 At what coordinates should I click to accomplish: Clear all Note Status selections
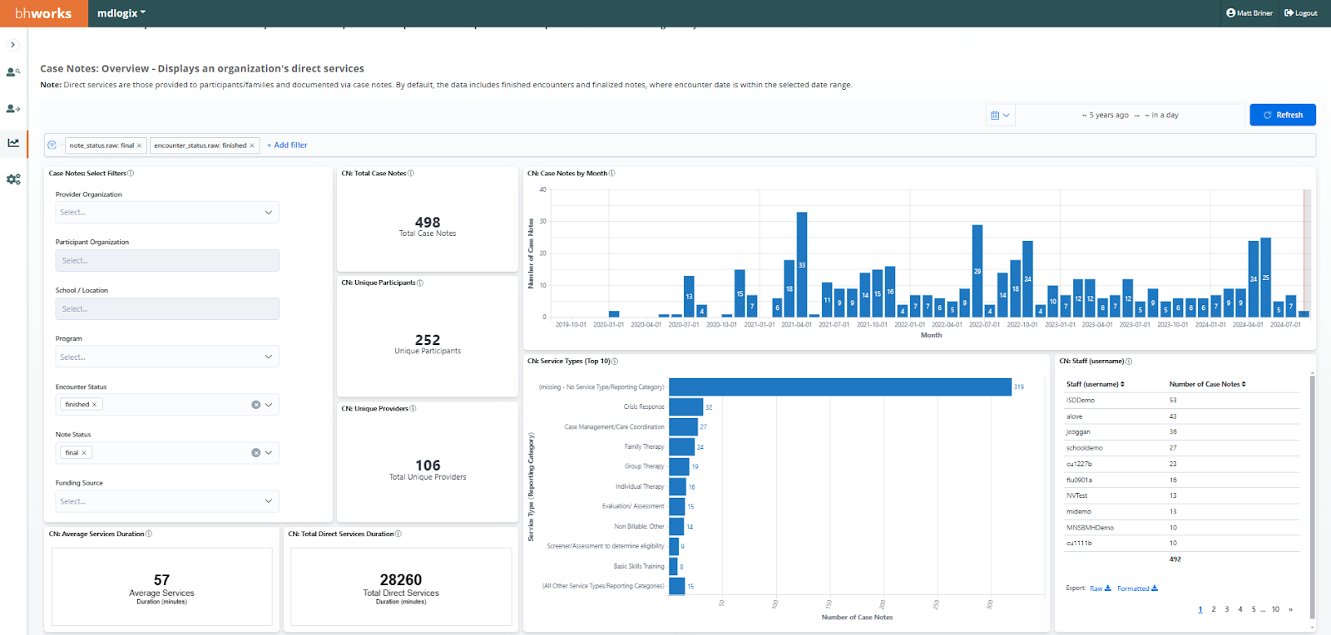pyautogui.click(x=256, y=453)
